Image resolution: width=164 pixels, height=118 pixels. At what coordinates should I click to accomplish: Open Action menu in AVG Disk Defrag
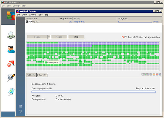25,15
